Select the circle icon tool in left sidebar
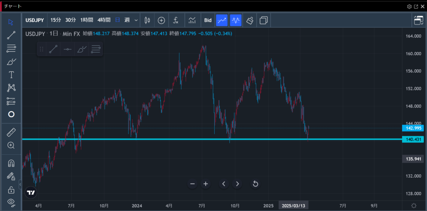 point(11,114)
